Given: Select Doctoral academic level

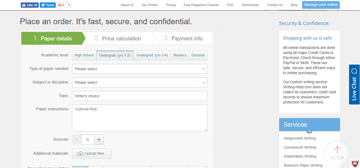Looking at the screenshot, I should pyautogui.click(x=198, y=55).
